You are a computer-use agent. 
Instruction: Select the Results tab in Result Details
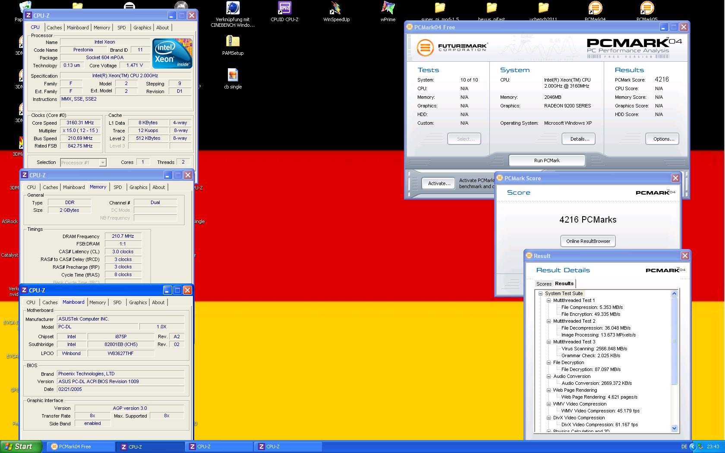pyautogui.click(x=564, y=283)
